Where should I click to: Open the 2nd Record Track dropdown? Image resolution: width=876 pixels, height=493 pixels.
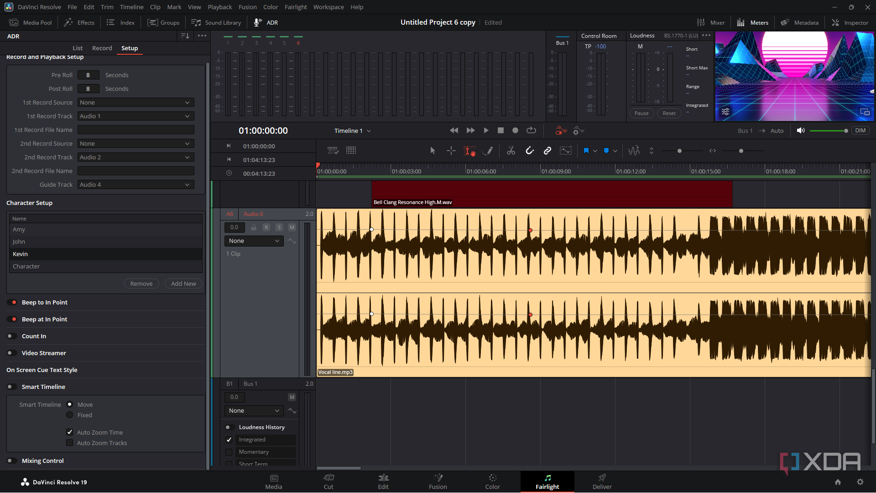tap(136, 157)
